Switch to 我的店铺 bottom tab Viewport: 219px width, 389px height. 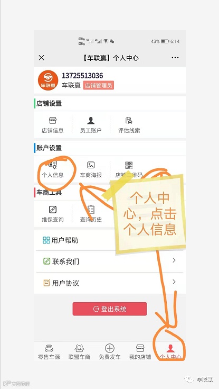point(140,352)
